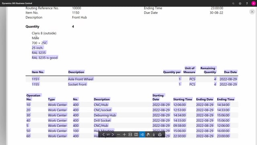This screenshot has width=257, height=145.
Task: Fit whole page in preview
Action: coord(136,135)
